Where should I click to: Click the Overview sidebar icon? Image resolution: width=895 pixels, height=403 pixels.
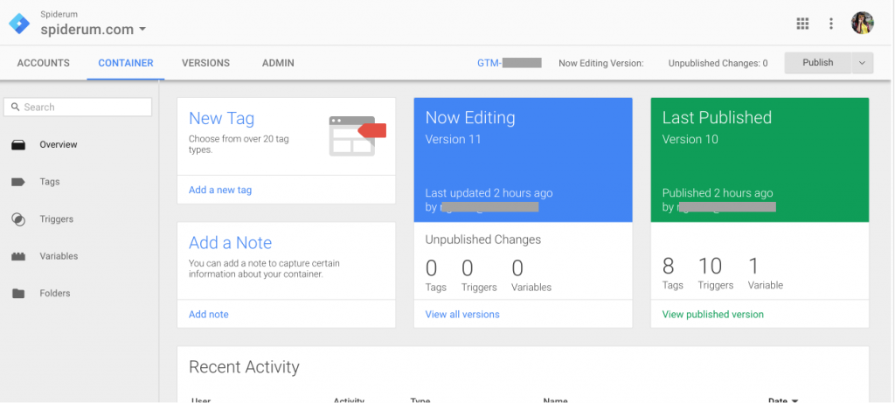(18, 145)
